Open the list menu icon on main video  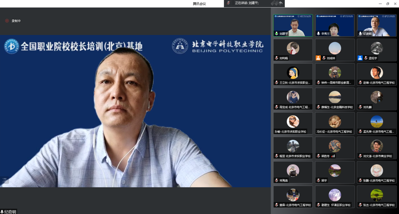pos(5,180)
